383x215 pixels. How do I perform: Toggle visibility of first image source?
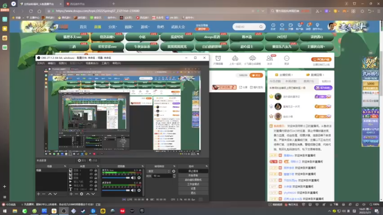91,171
